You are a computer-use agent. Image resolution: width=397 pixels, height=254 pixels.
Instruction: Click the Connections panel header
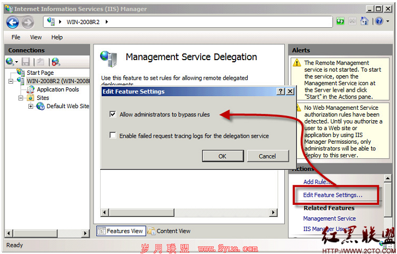(x=48, y=50)
